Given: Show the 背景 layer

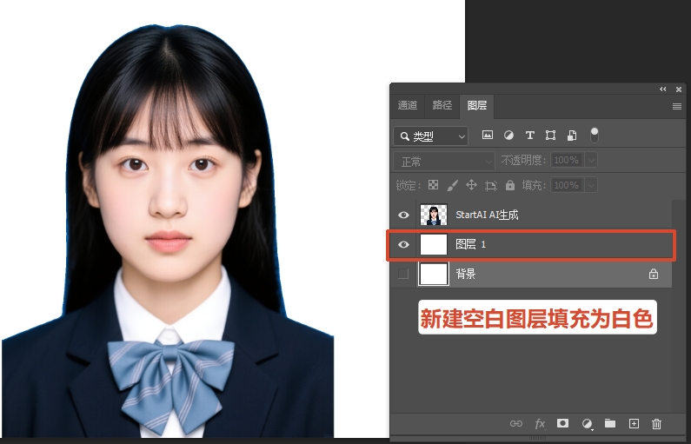Looking at the screenshot, I should [x=403, y=274].
